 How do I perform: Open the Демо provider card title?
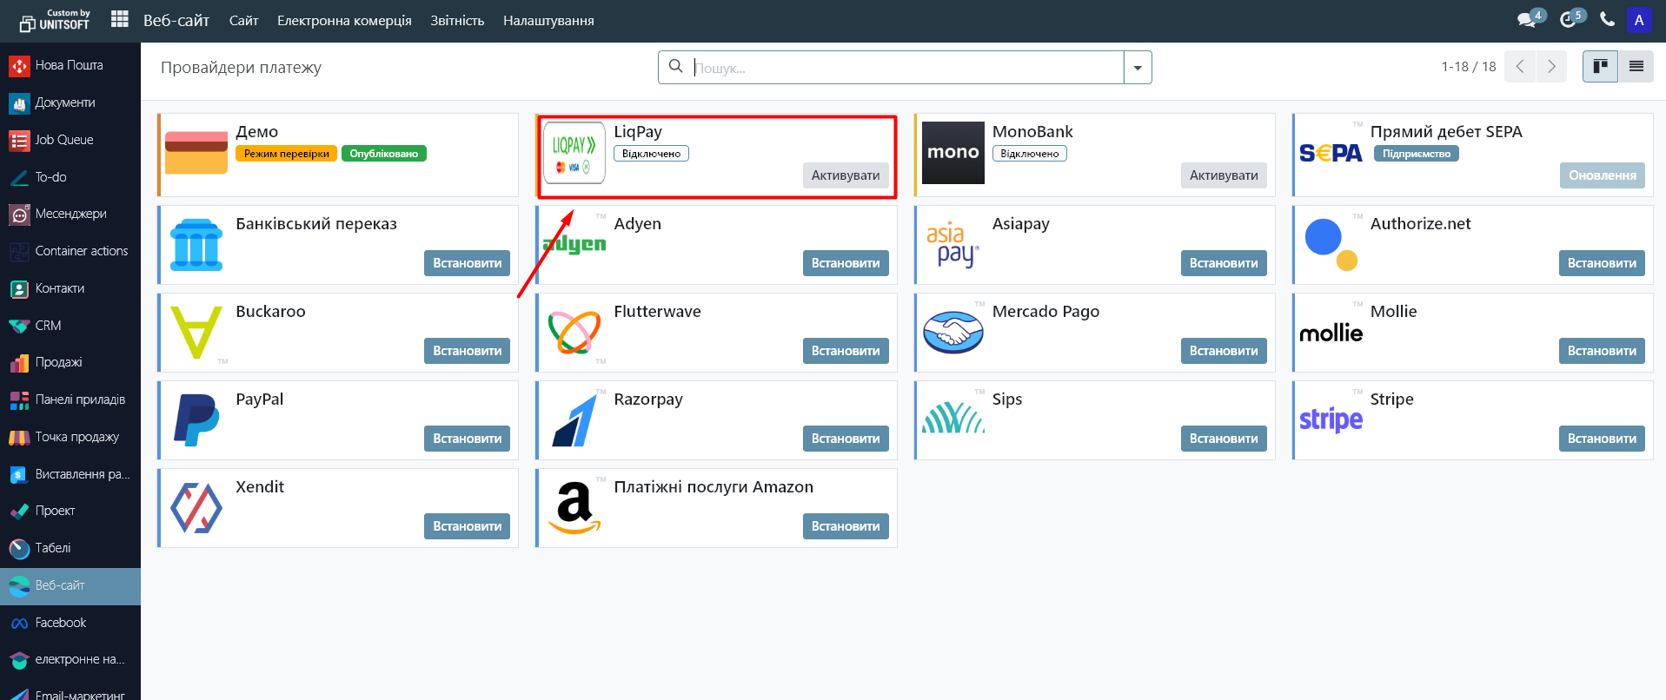coord(257,132)
